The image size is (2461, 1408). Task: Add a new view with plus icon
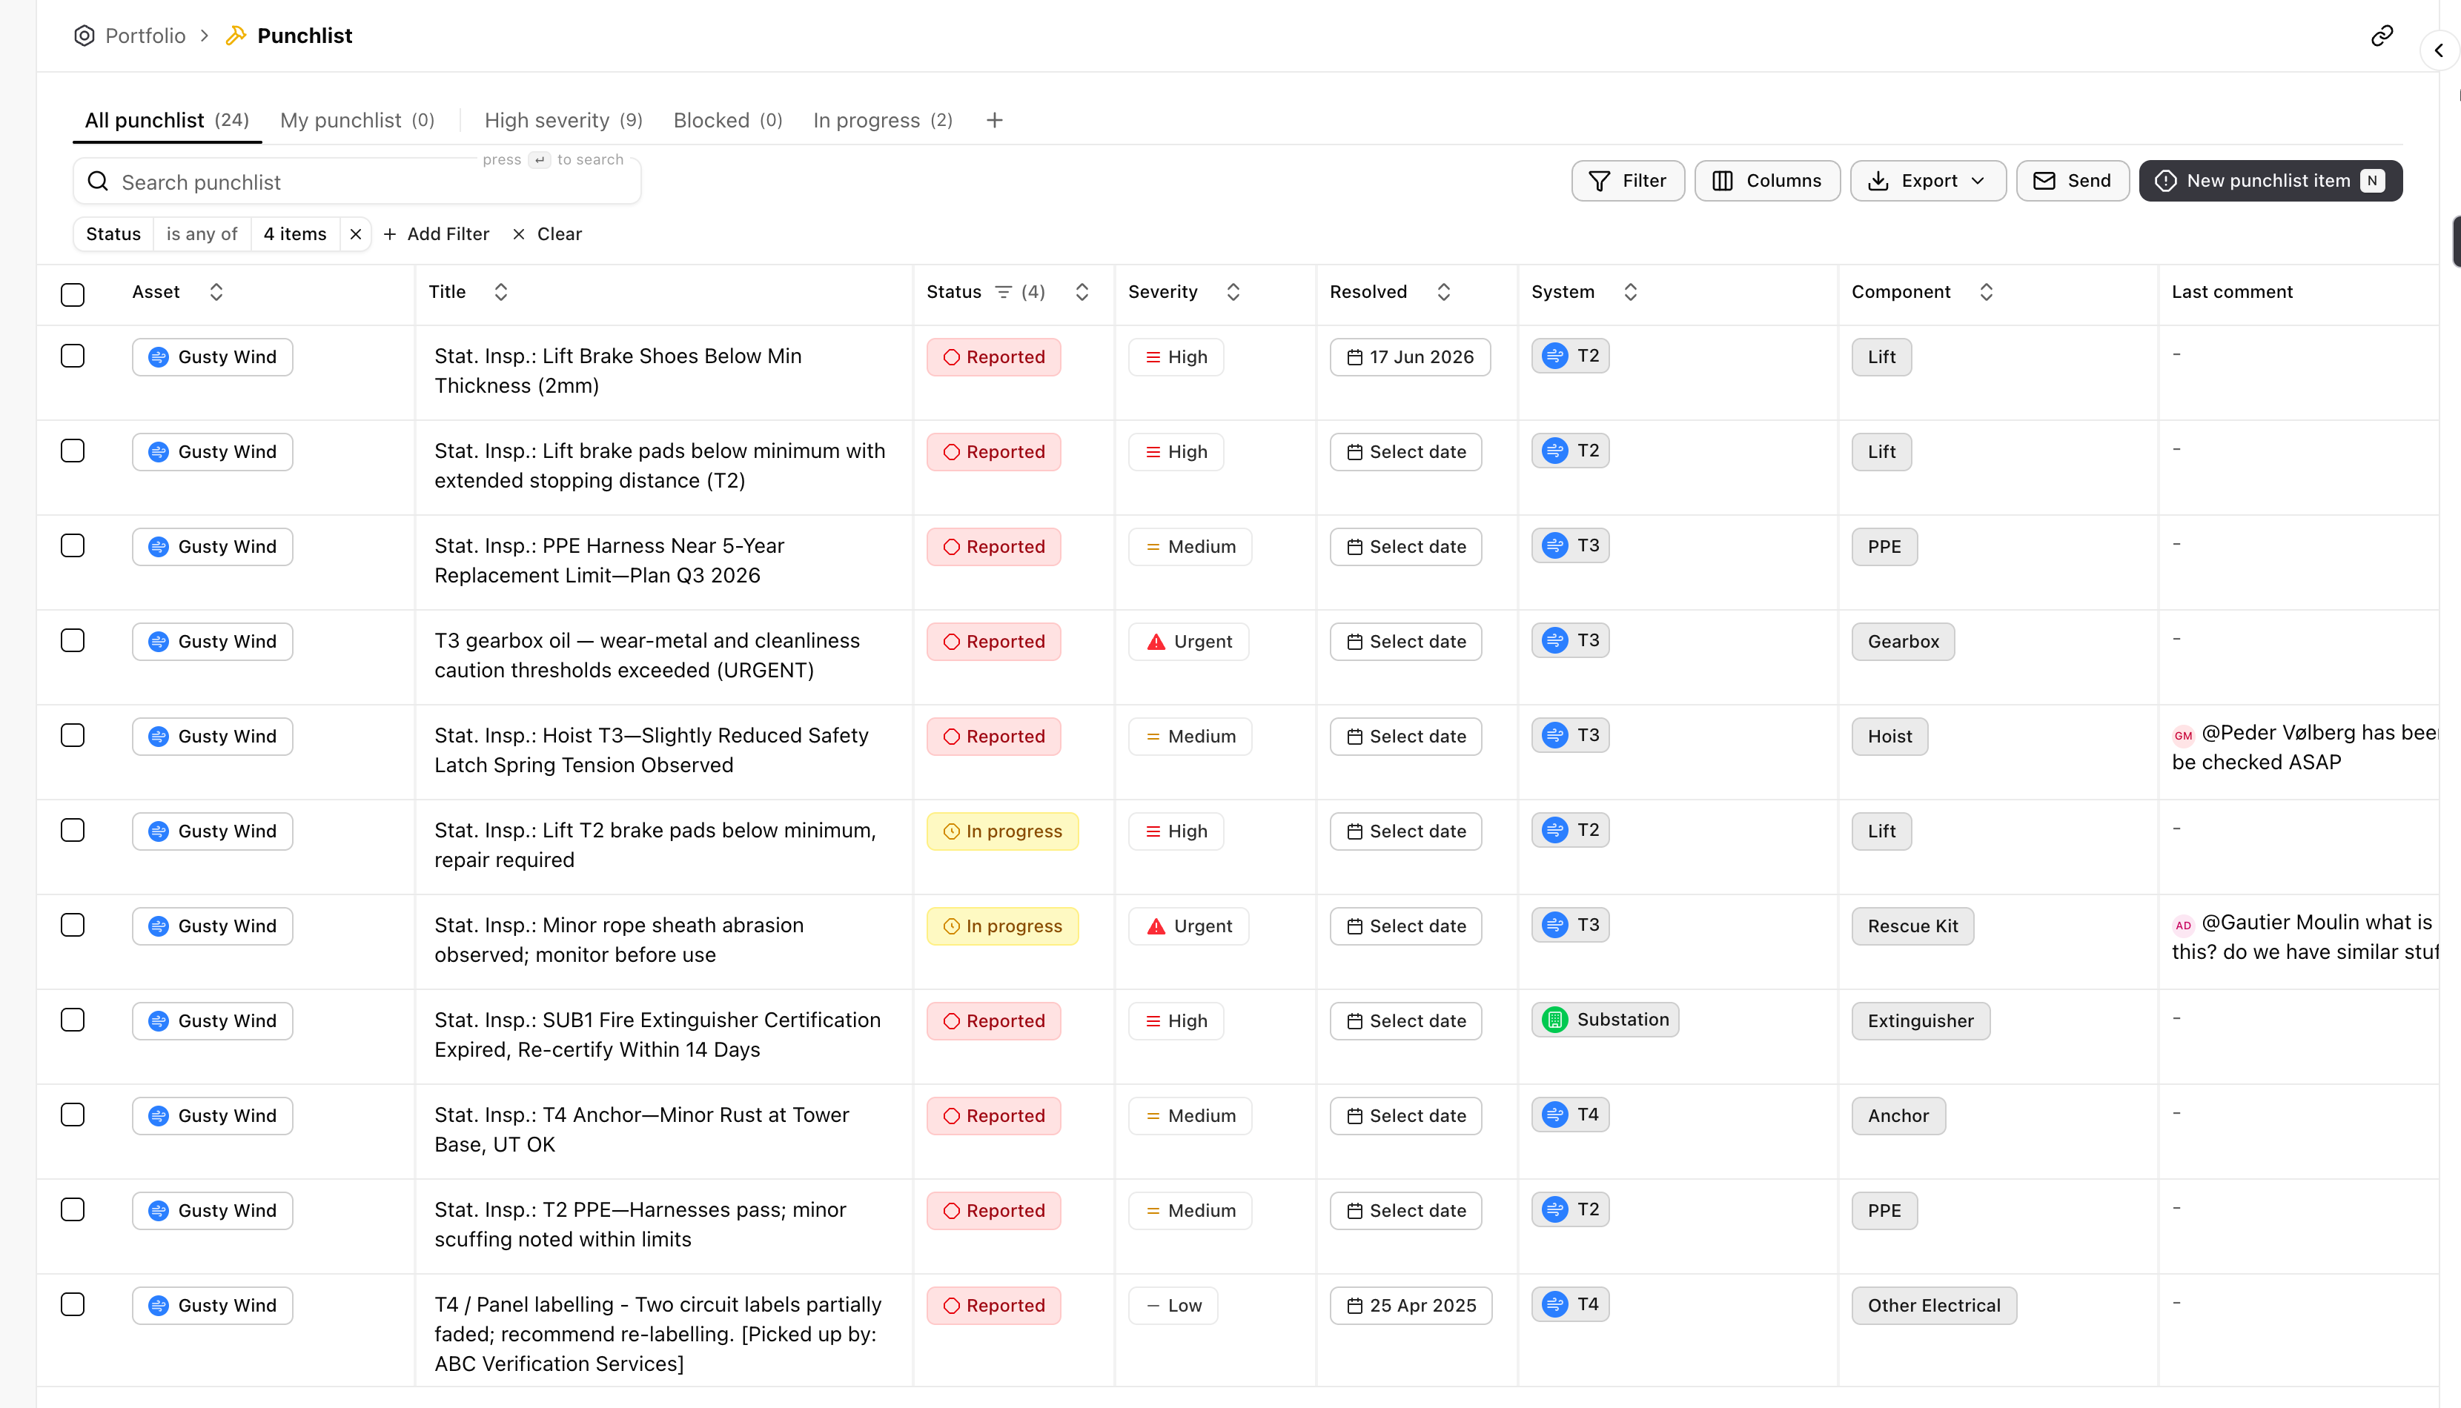[994, 120]
